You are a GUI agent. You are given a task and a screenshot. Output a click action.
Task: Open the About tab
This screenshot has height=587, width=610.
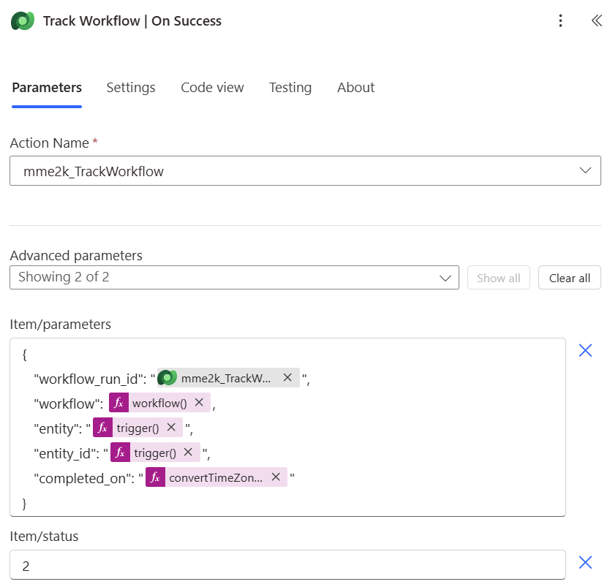[355, 88]
